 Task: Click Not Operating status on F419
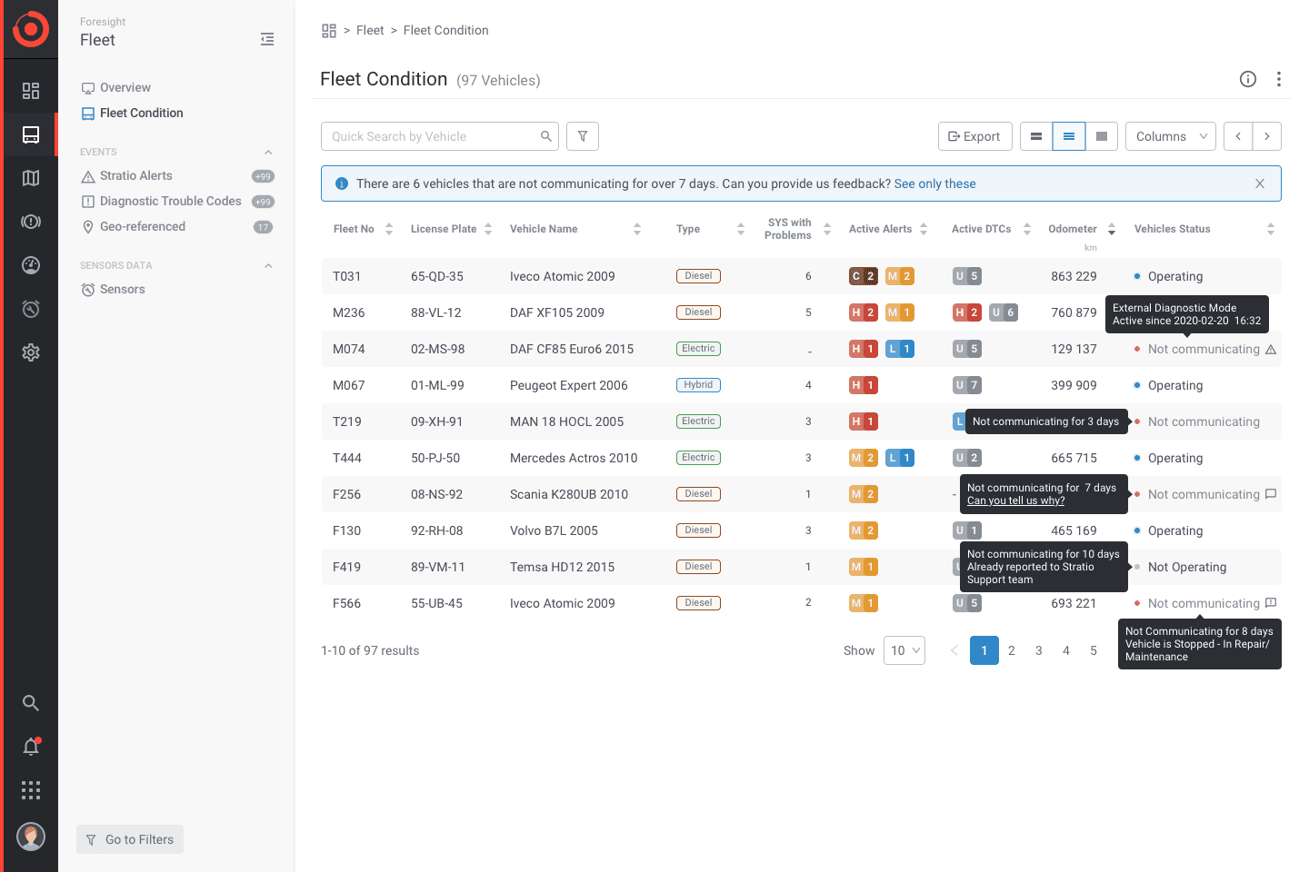tap(1187, 567)
